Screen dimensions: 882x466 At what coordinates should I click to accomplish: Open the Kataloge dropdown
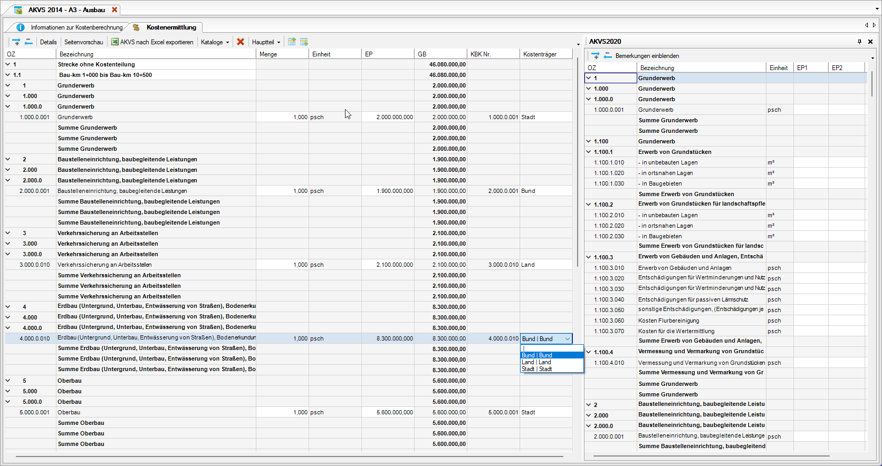coord(215,42)
